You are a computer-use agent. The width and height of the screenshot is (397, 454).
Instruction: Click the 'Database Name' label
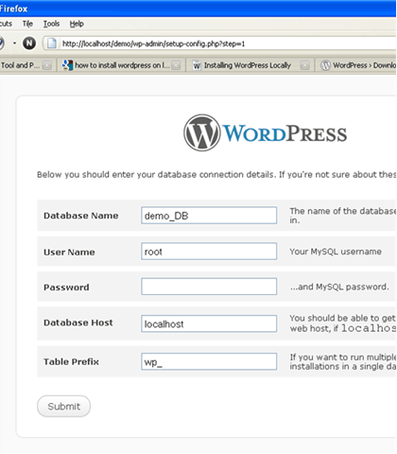click(x=81, y=216)
